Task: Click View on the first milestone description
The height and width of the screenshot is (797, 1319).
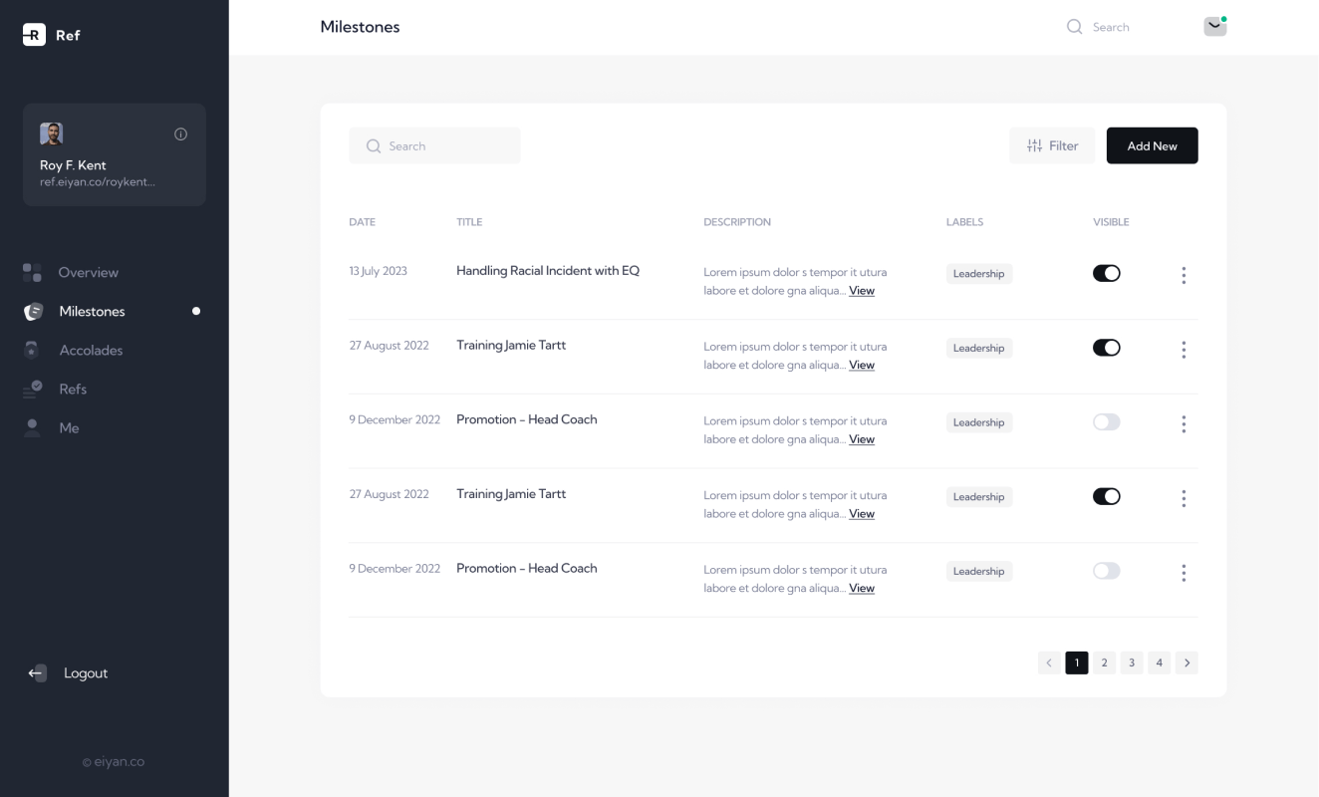Action: point(861,290)
